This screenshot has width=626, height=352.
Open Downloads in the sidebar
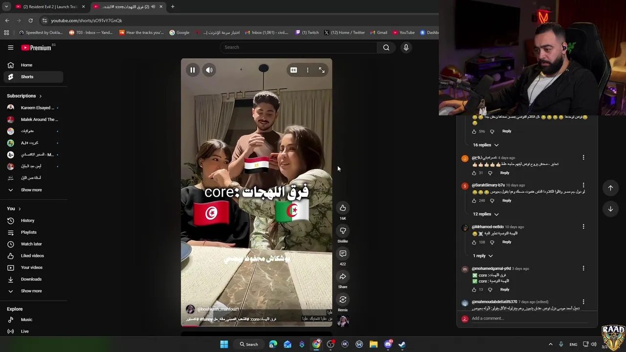[x=34, y=279]
